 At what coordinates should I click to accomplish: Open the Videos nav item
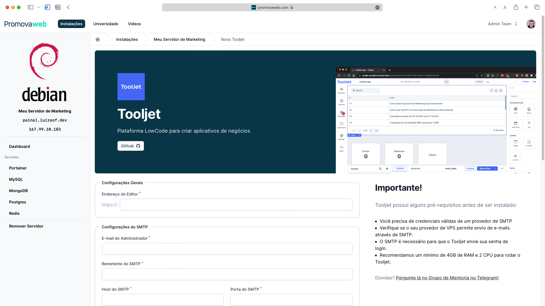tap(134, 24)
